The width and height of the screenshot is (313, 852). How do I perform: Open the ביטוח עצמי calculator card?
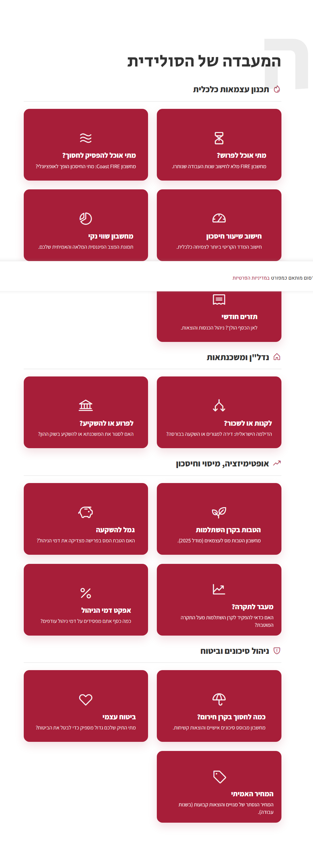pos(86,706)
